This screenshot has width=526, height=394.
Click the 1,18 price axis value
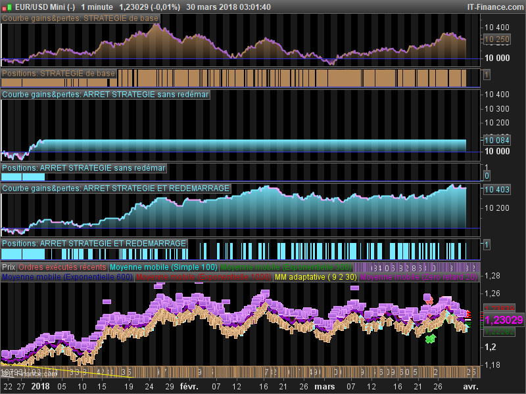coord(492,365)
